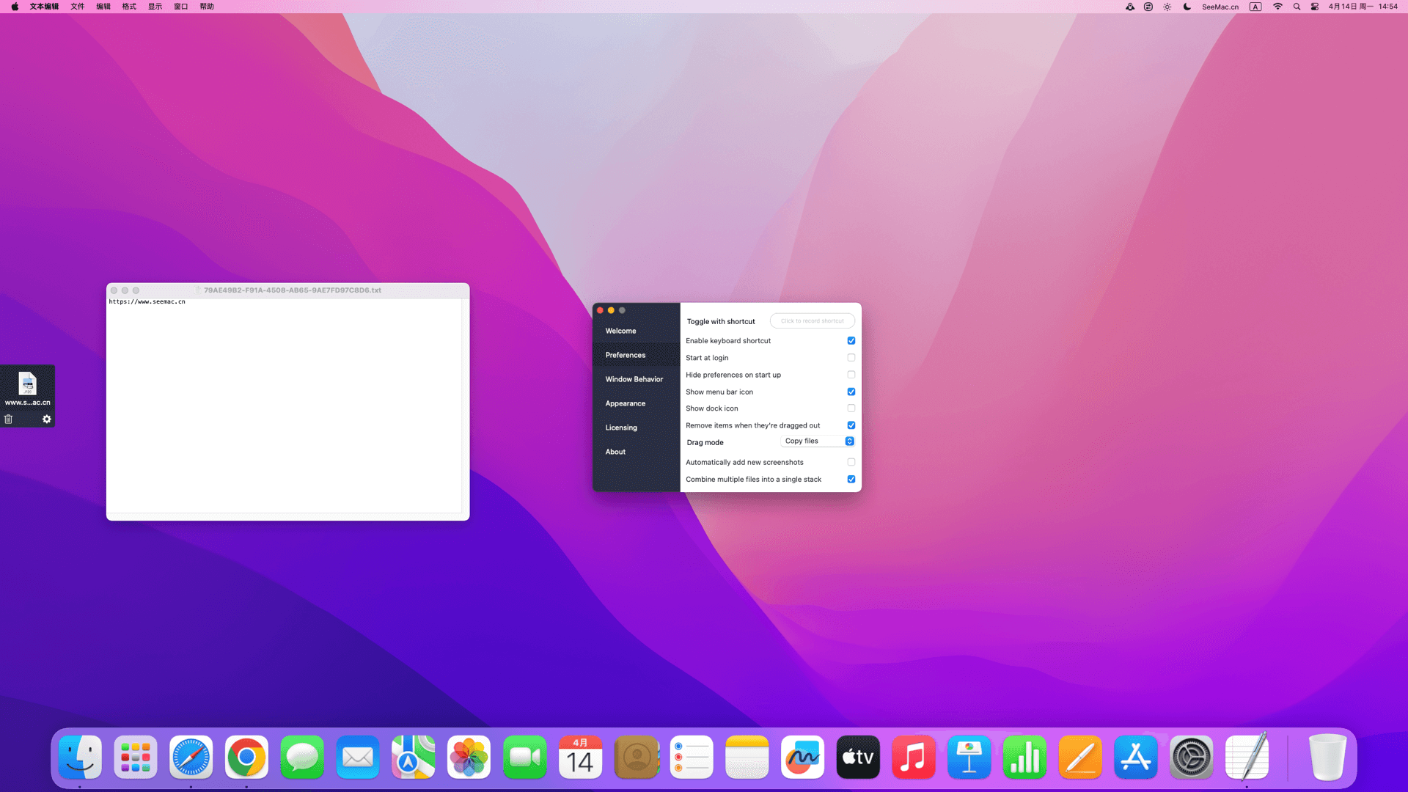Uncheck Combine multiple files into single stack

[x=851, y=480]
